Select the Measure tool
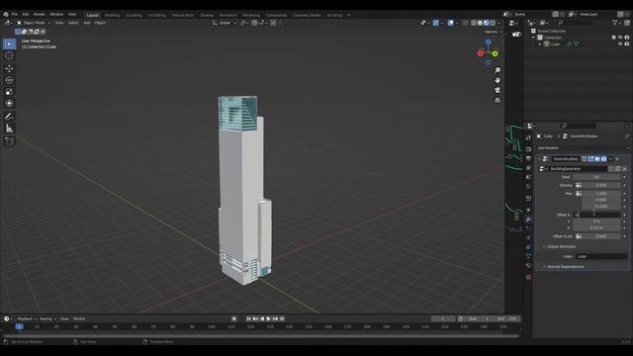This screenshot has width=633, height=356. (x=9, y=129)
